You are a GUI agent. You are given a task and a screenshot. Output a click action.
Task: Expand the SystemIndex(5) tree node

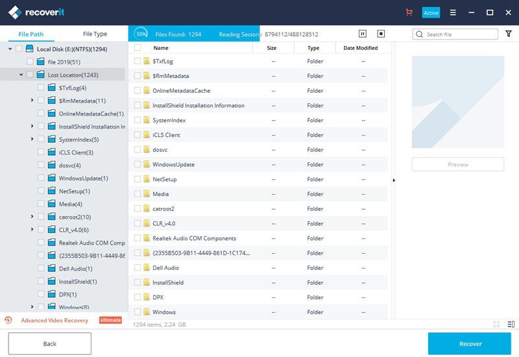[x=32, y=139]
